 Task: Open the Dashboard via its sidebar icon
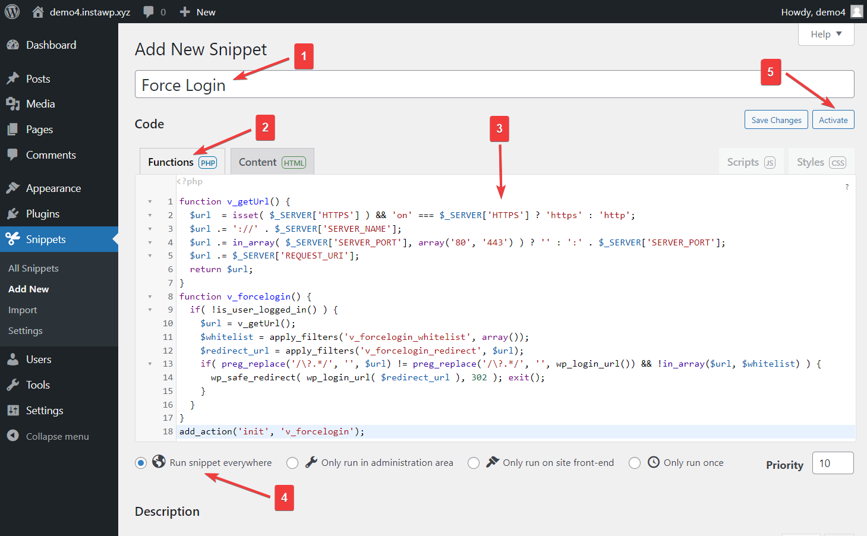point(14,45)
